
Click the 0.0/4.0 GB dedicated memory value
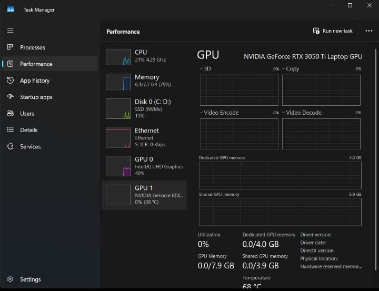point(261,244)
